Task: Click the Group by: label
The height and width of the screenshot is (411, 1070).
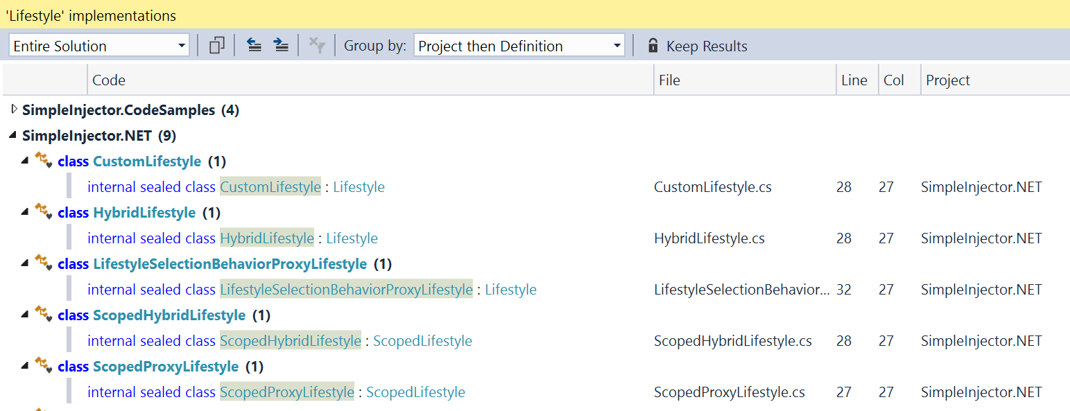Action: pos(375,46)
